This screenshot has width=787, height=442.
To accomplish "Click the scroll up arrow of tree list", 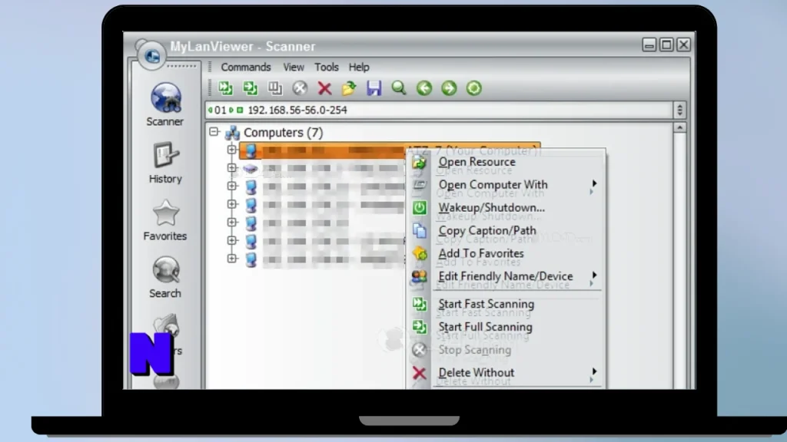I will 679,128.
